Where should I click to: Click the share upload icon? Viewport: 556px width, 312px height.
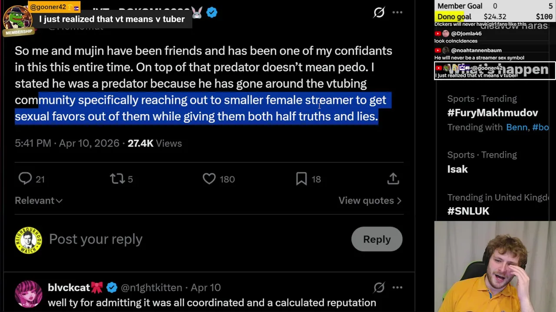pos(393,179)
